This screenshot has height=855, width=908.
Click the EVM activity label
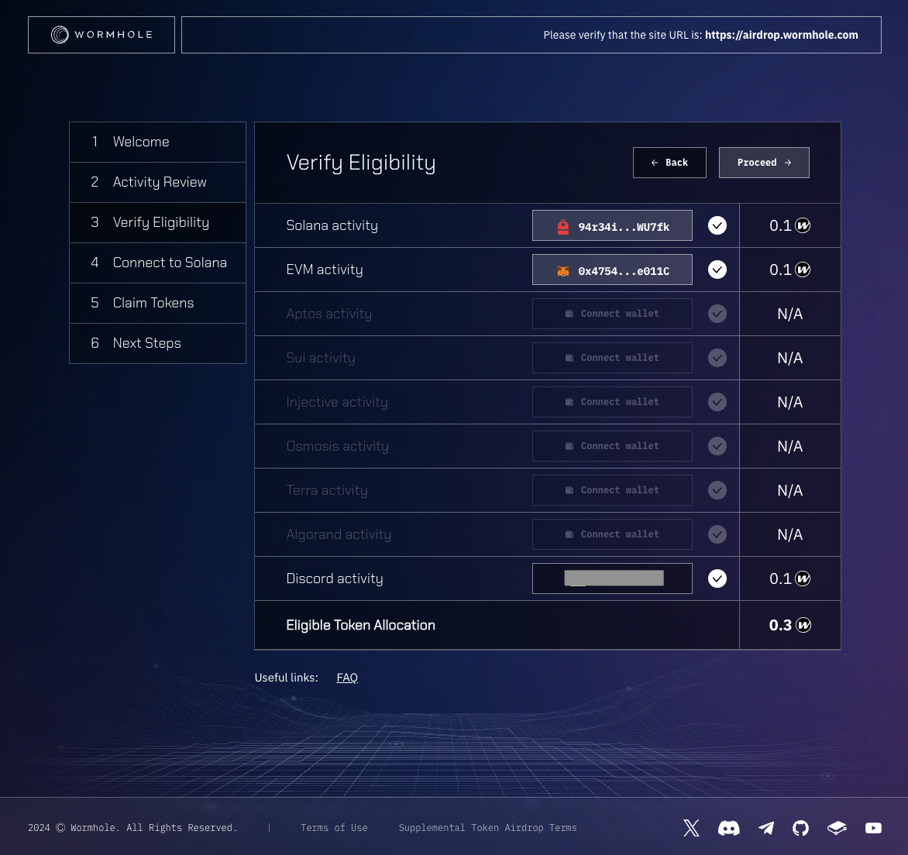325,270
